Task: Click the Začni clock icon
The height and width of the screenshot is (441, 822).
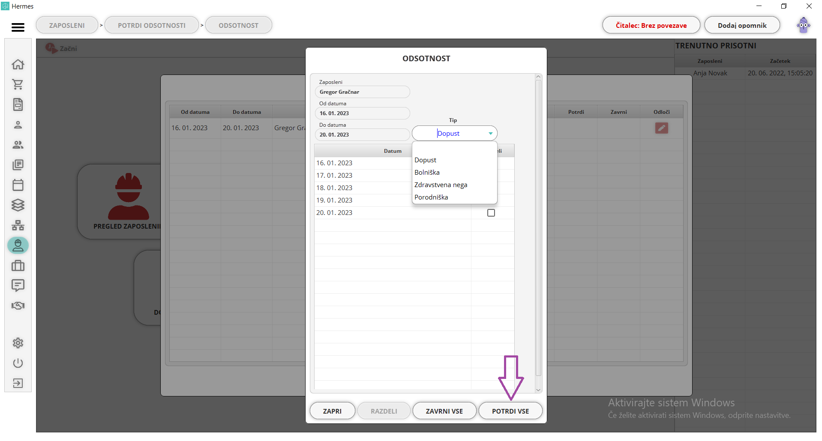Action: (51, 48)
